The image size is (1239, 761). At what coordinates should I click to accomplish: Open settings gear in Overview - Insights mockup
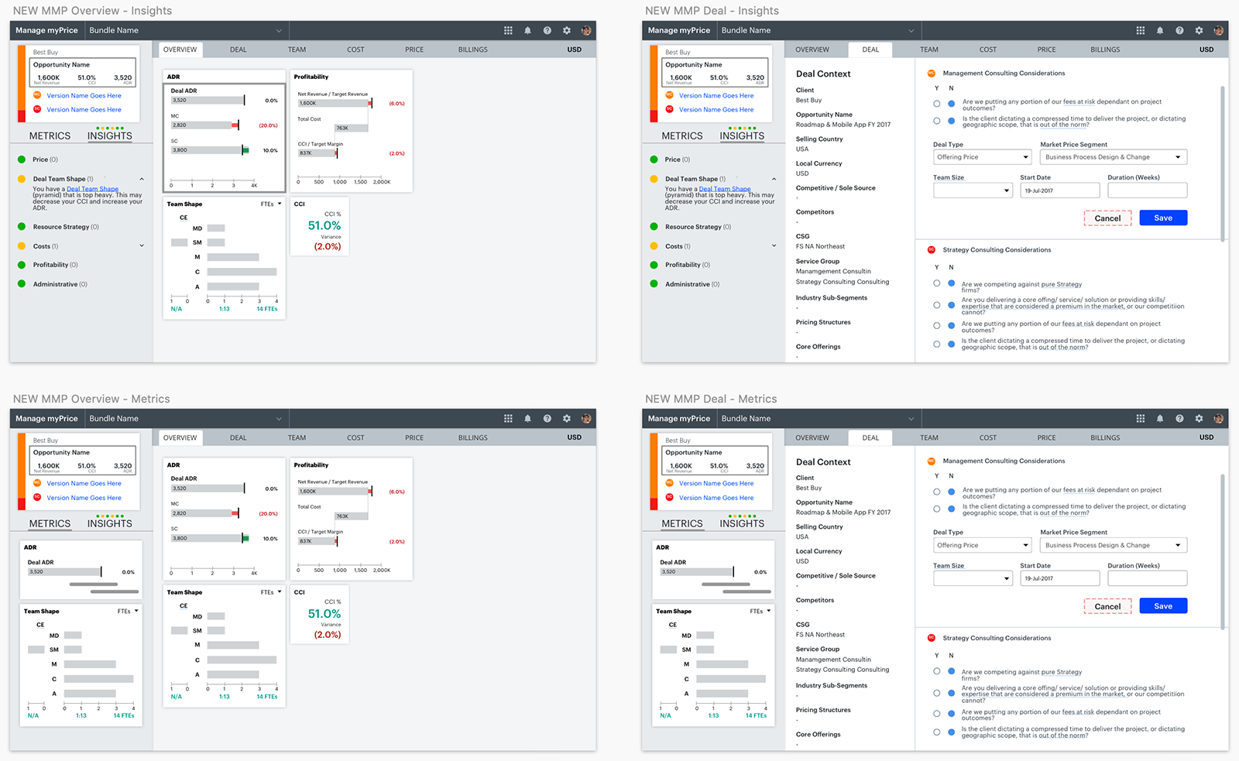[567, 30]
